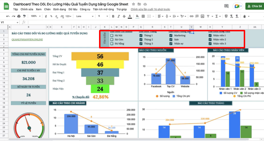Open comment history icon
The height and width of the screenshot is (141, 264).
(226, 6)
